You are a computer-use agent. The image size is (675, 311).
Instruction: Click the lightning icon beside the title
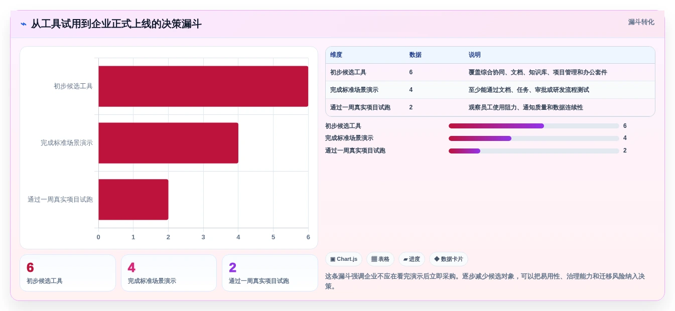pos(23,24)
